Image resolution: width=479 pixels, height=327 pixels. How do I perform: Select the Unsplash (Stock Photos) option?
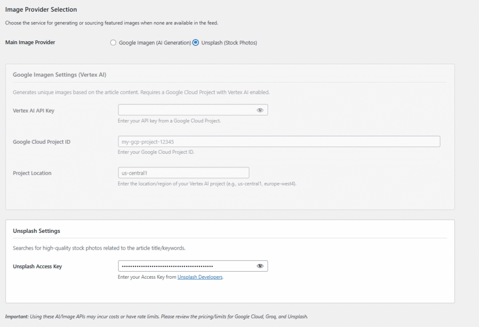(x=196, y=42)
